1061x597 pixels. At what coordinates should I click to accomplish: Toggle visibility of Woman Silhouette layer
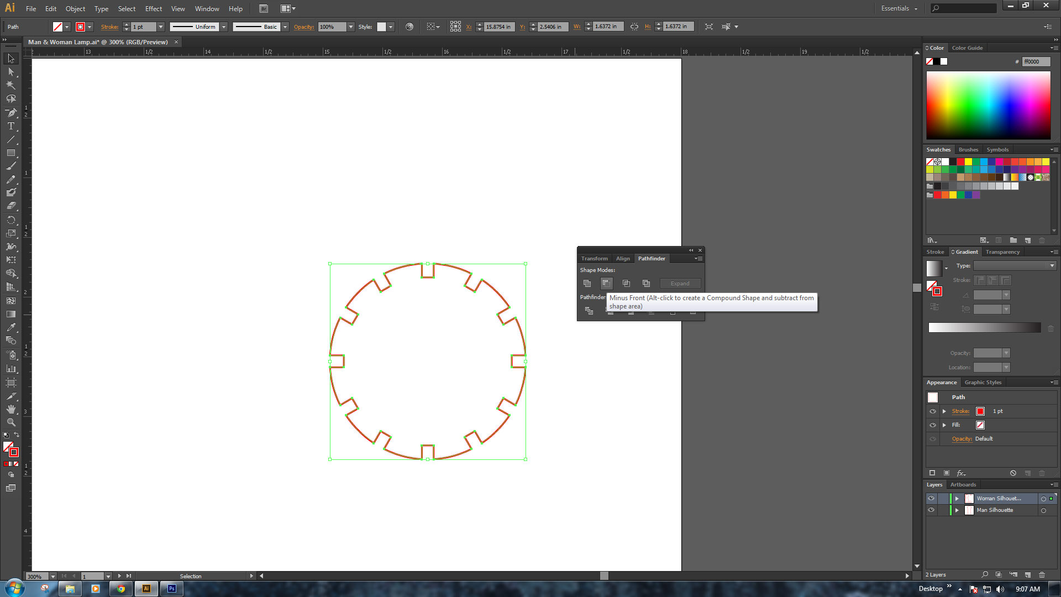(x=931, y=498)
